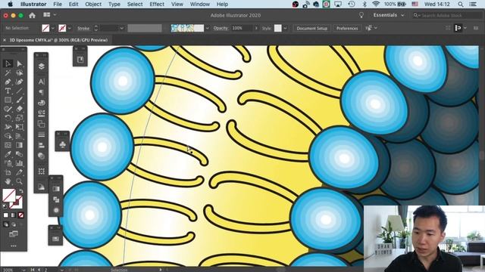Pick the Column Graph tool

coord(20,163)
